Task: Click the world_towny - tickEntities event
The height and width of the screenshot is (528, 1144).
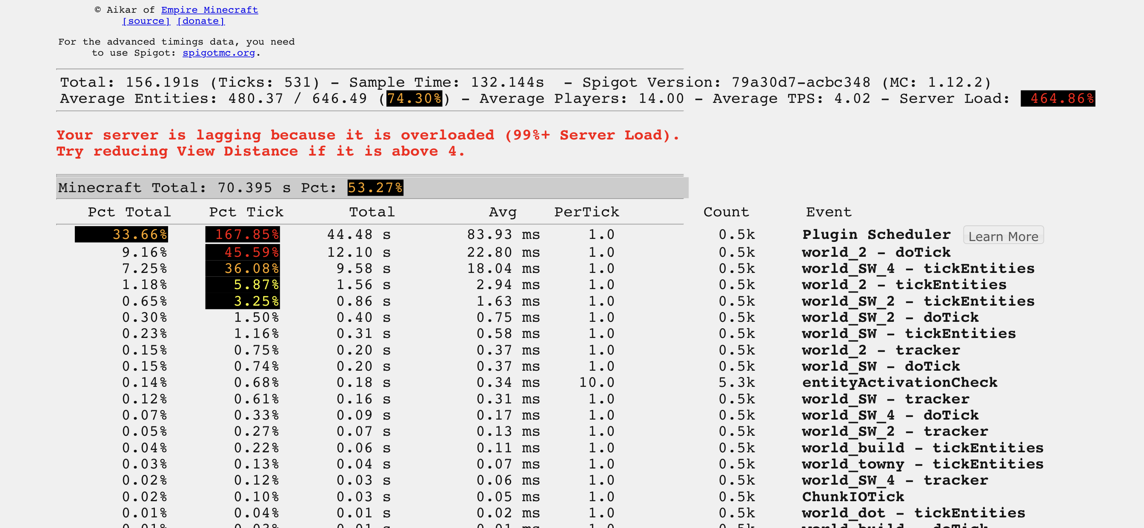Action: coord(922,464)
